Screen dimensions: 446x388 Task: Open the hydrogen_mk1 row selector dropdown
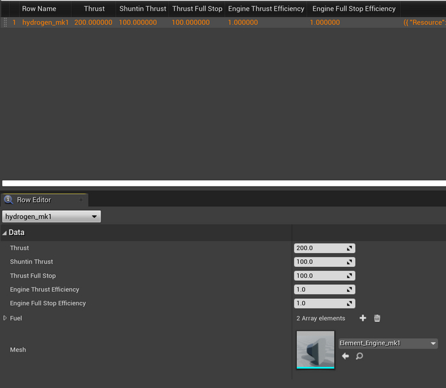click(x=52, y=217)
